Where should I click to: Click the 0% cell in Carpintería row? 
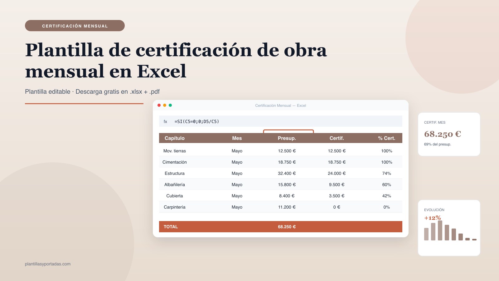pos(387,207)
